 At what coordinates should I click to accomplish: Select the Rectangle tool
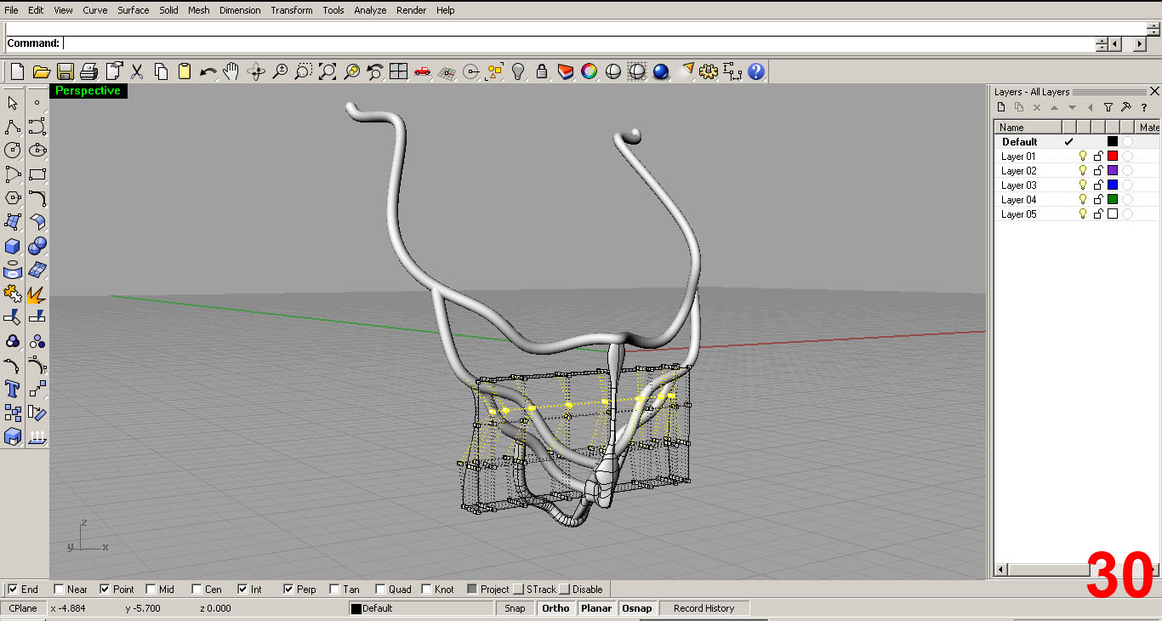pos(37,174)
